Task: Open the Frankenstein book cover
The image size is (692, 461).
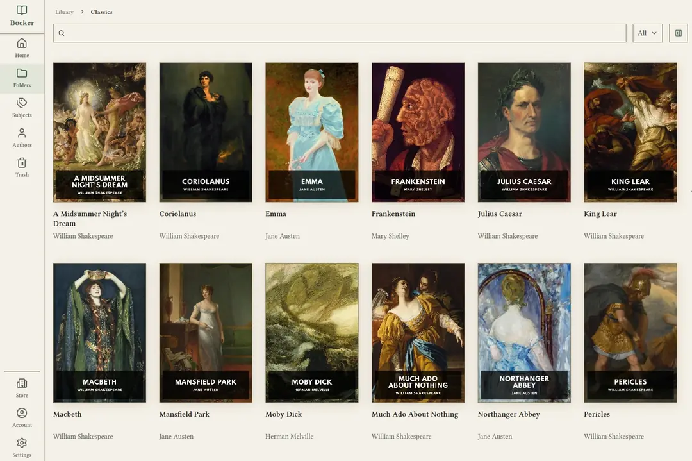Action: click(418, 132)
